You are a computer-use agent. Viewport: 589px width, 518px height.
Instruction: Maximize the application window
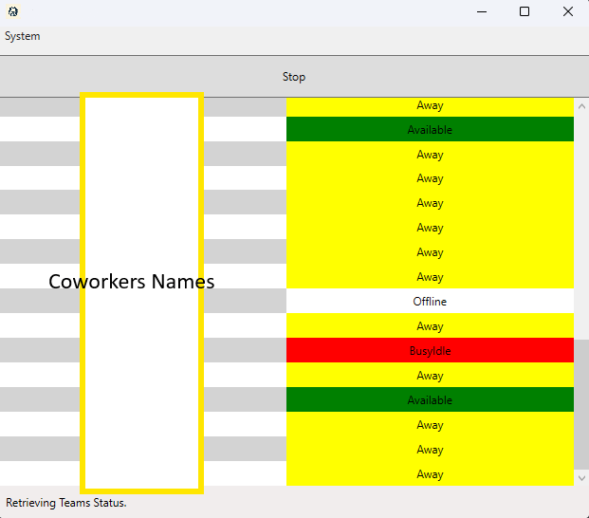point(524,12)
